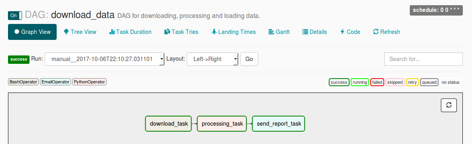Open the Task Tries view
Viewport: 472px width, 144px height.
pos(181,32)
